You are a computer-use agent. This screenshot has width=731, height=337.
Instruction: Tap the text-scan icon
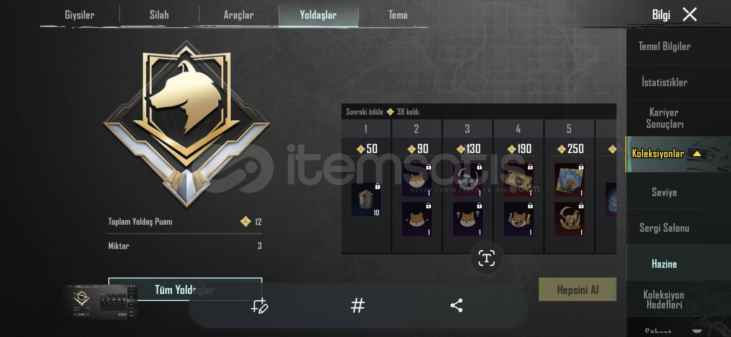pos(487,258)
